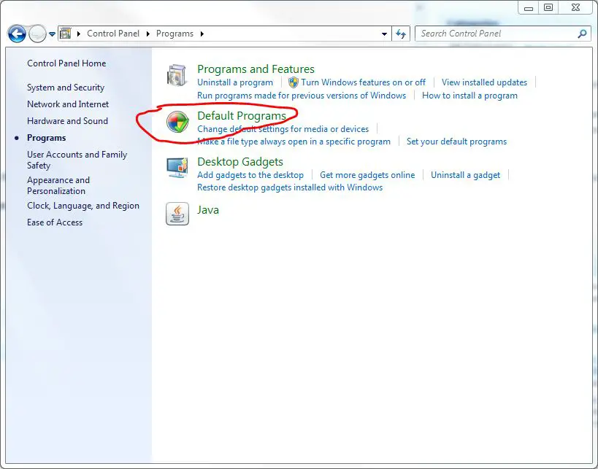
Task: Open the recent pages dropdown arrow
Action: pyautogui.click(x=53, y=34)
